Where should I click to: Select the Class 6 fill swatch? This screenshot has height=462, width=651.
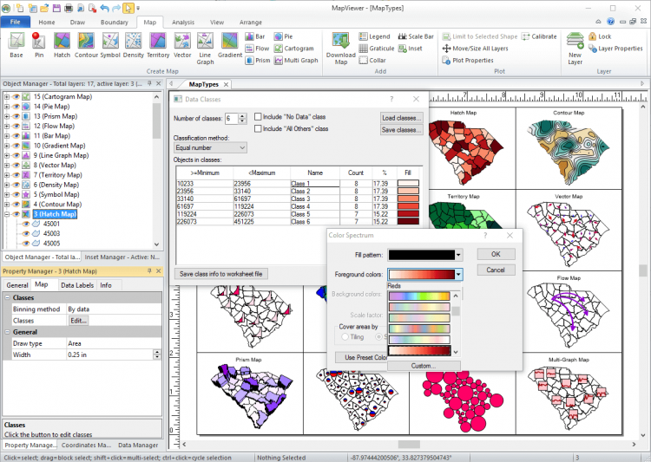coord(408,222)
